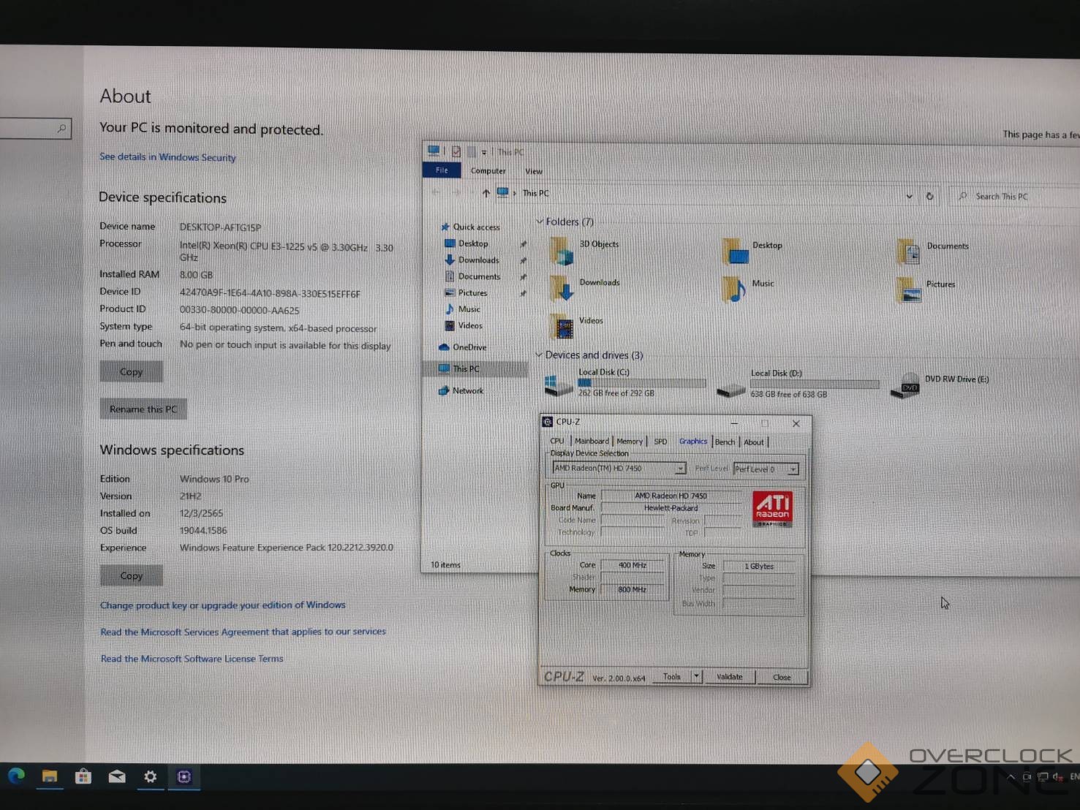
Task: Open the Mail app taskbar icon
Action: (x=117, y=776)
